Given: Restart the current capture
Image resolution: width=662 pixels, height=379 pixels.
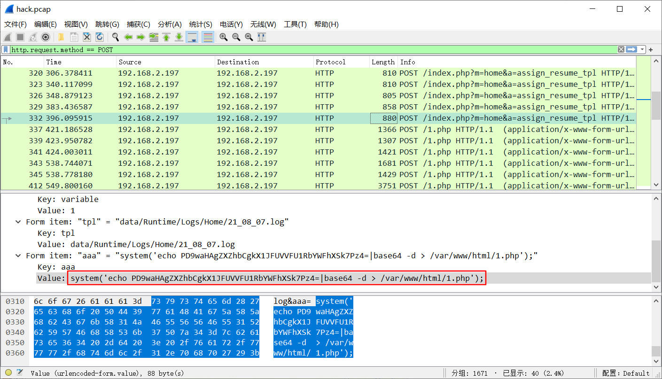Looking at the screenshot, I should coord(33,37).
